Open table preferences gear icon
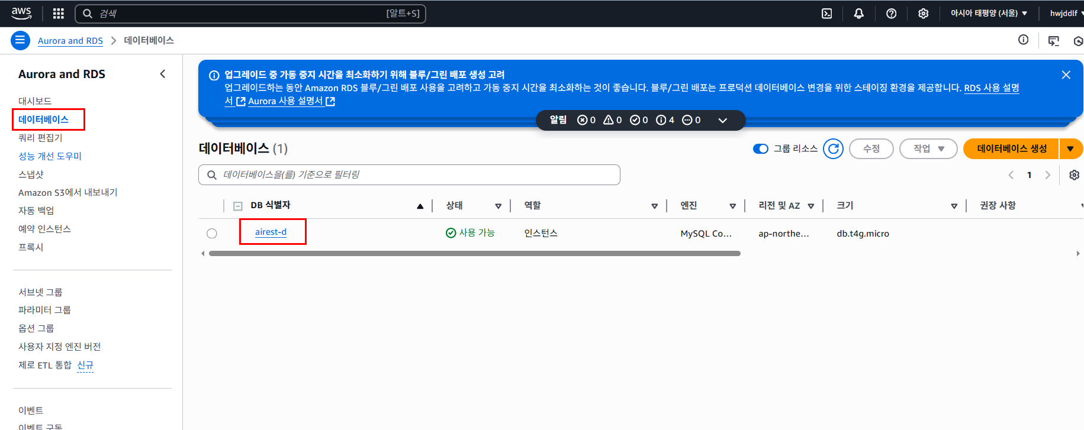The width and height of the screenshot is (1084, 430). [x=1074, y=175]
